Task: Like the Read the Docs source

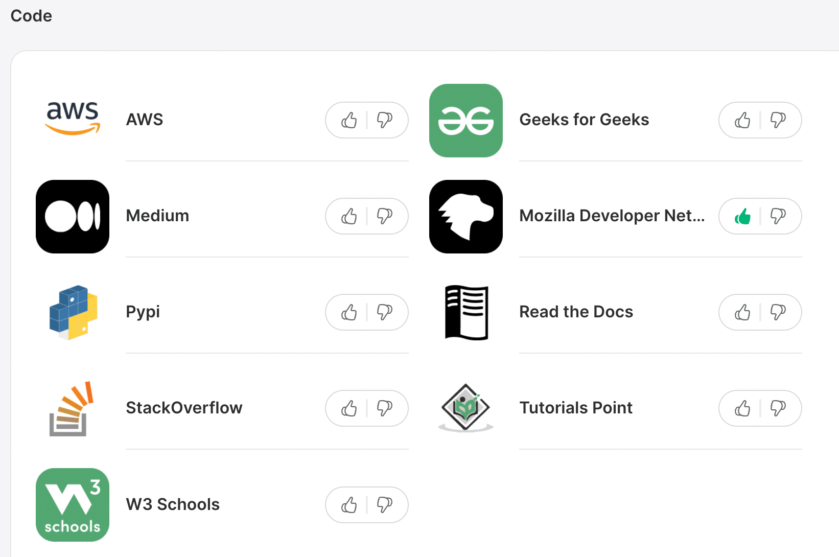Action: pyautogui.click(x=742, y=312)
